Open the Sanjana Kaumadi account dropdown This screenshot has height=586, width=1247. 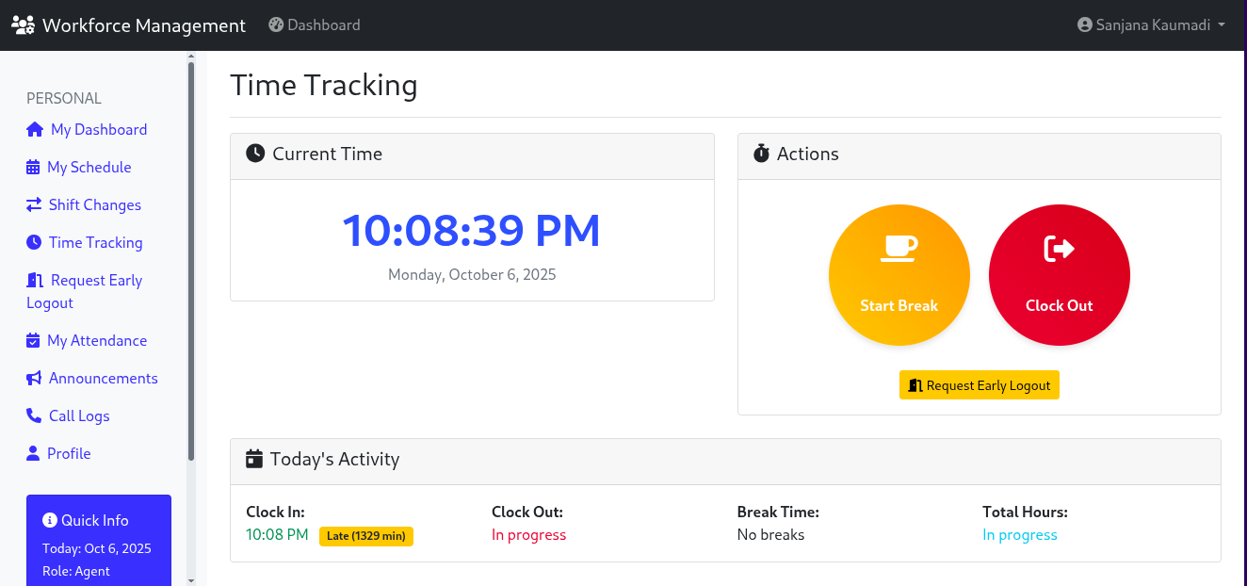tap(1151, 24)
